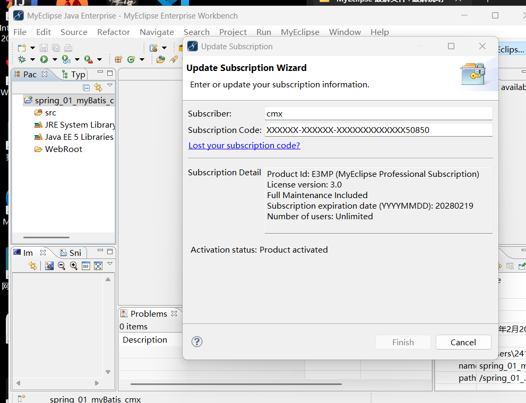
Task: Switch to the Typ (Type Hierarchy) tab
Action: click(74, 74)
